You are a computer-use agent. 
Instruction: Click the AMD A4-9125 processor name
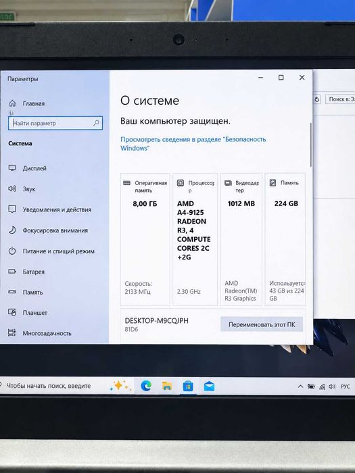[194, 230]
